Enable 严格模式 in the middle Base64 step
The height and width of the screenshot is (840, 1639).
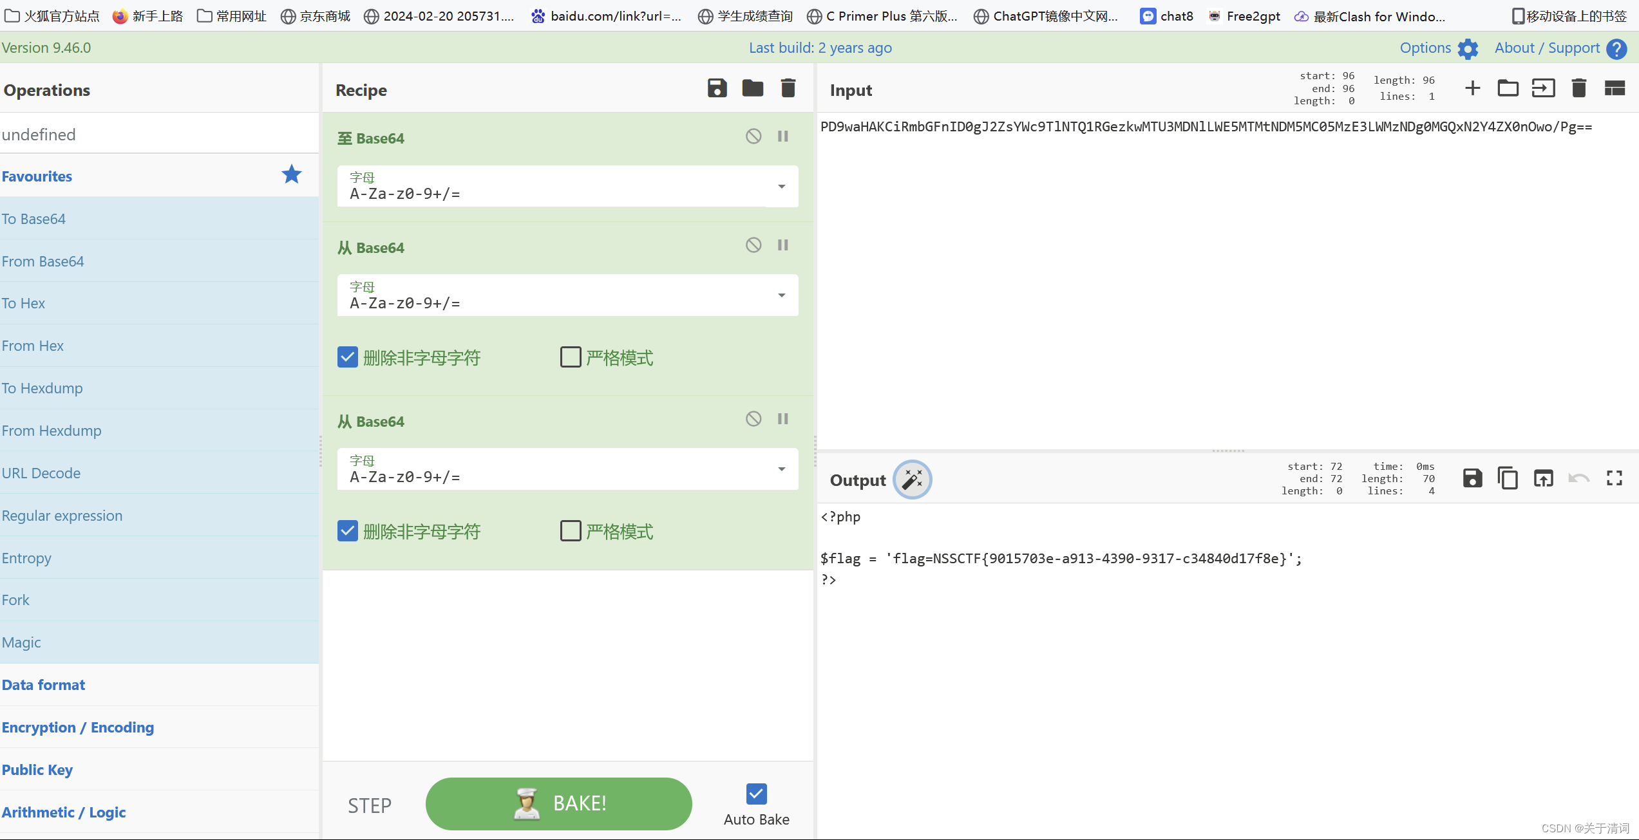571,357
